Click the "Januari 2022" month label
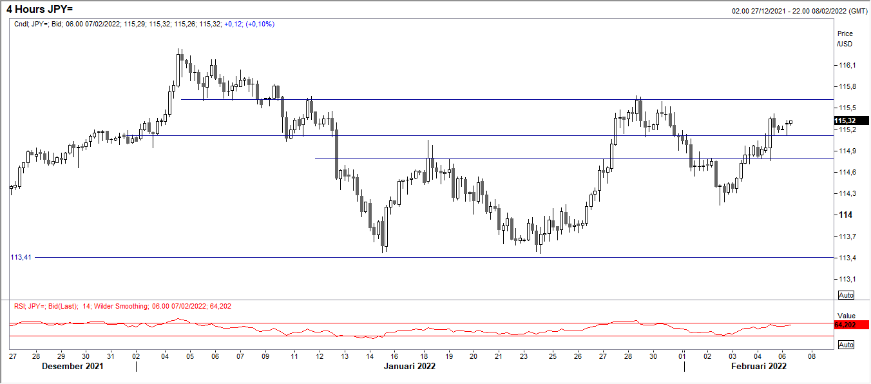Viewport: 871px width, 384px height. pos(410,366)
